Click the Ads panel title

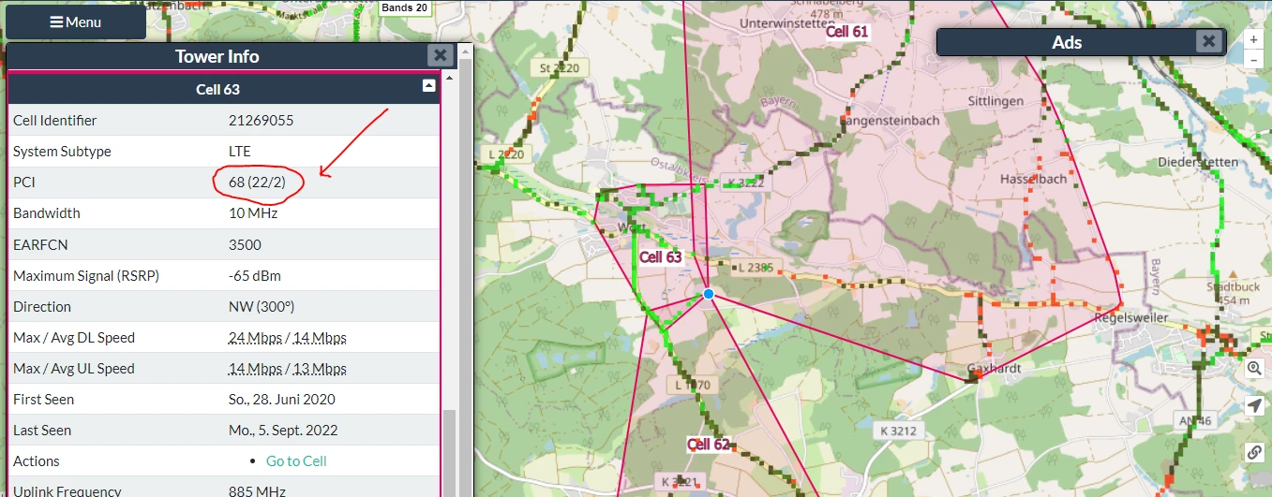point(1067,42)
